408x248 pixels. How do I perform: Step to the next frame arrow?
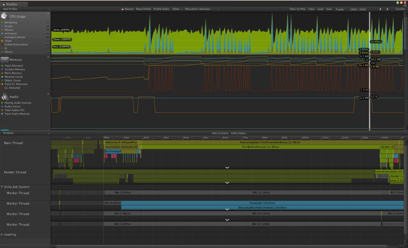pos(388,9)
